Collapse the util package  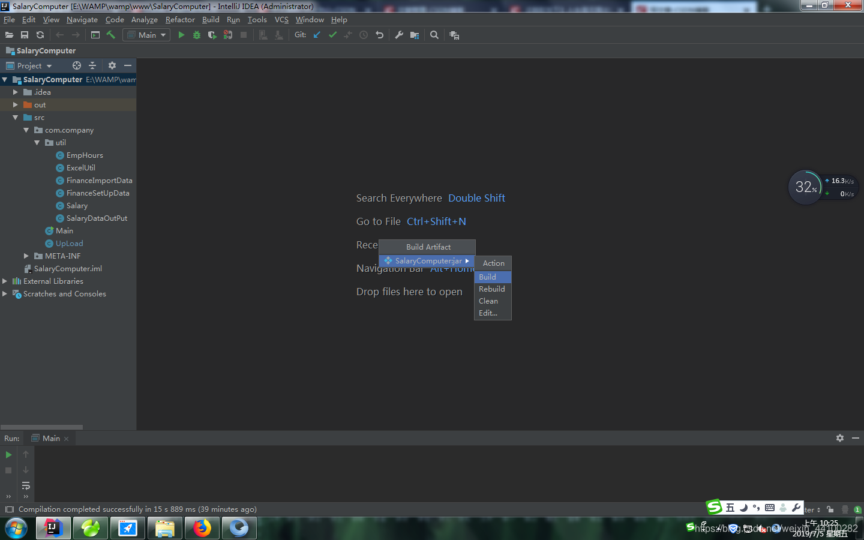tap(37, 142)
